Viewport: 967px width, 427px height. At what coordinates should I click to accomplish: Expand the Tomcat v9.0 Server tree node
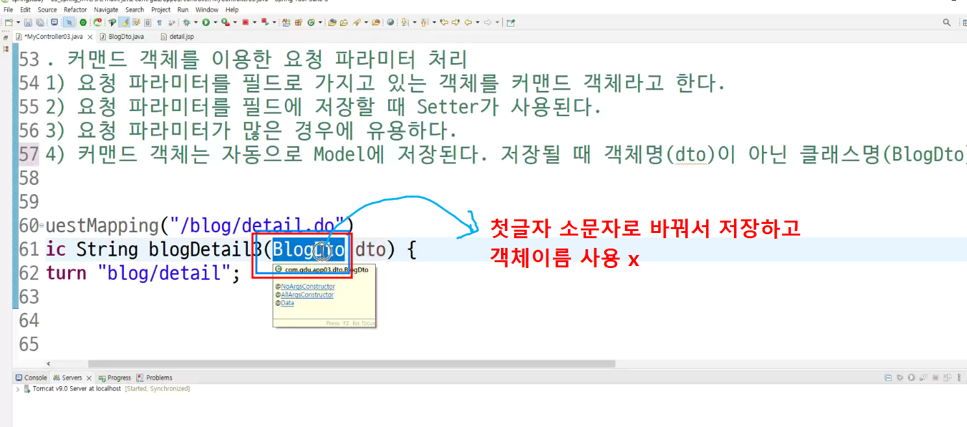click(x=18, y=389)
